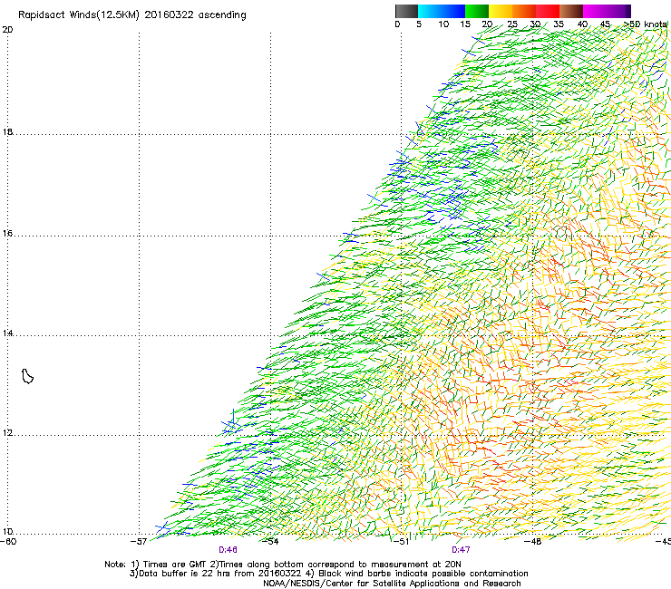Click the latitude 12 axis label
The height and width of the screenshot is (589, 671).
click(x=7, y=433)
